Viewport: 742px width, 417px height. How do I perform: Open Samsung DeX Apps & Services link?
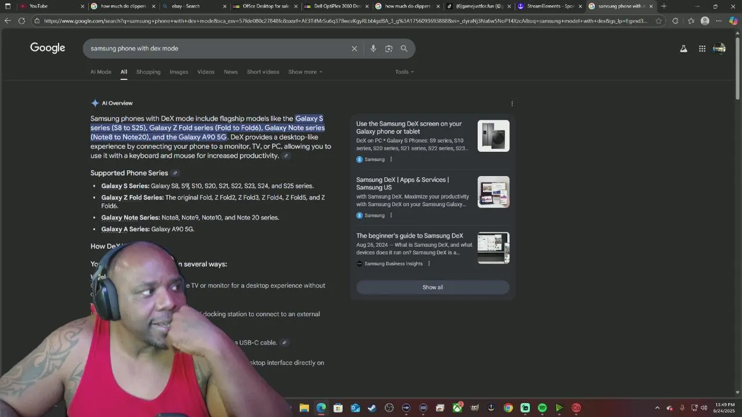pyautogui.click(x=403, y=184)
